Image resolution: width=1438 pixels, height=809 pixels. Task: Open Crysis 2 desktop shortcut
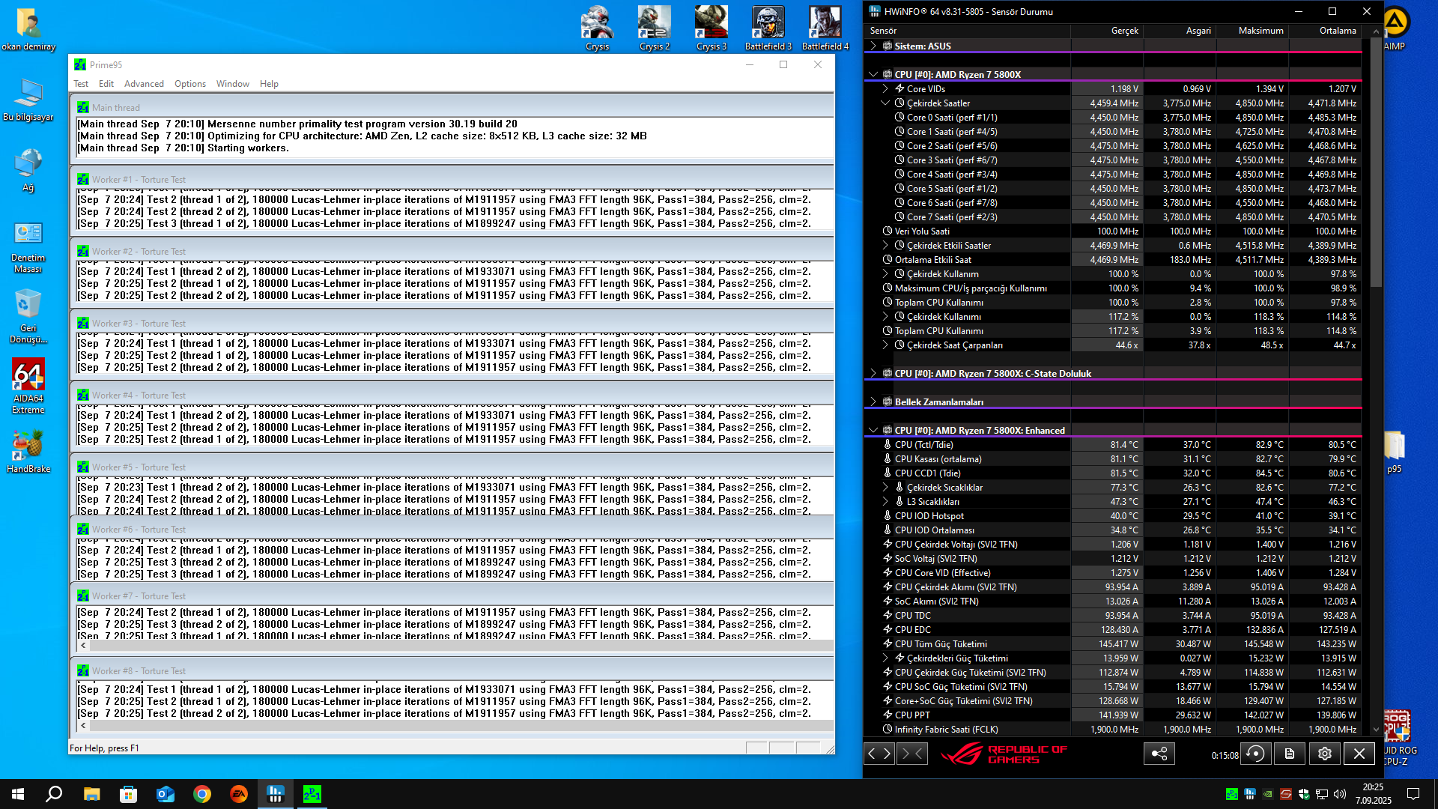655,28
